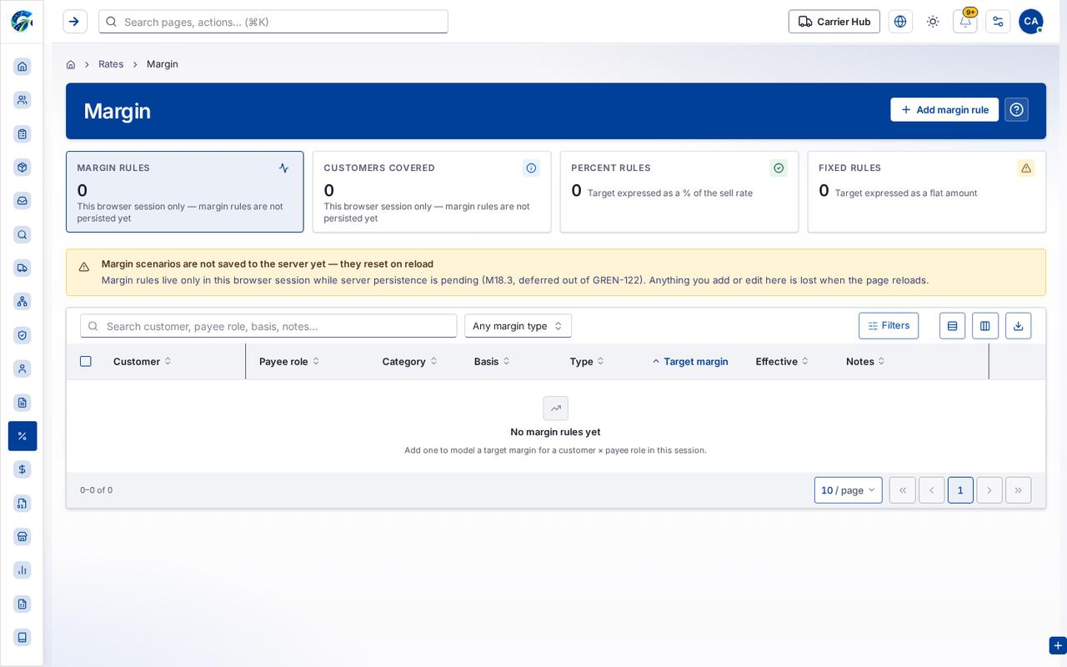Open the CA user avatar menu
Image resolution: width=1067 pixels, height=667 pixels.
coord(1031,22)
